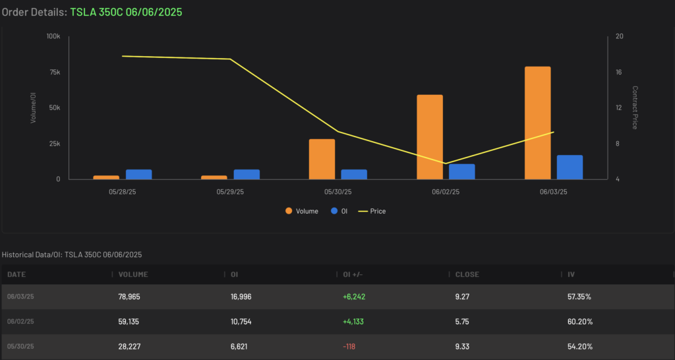Click the Volume/OI axis title
The image size is (675, 360).
click(33, 107)
